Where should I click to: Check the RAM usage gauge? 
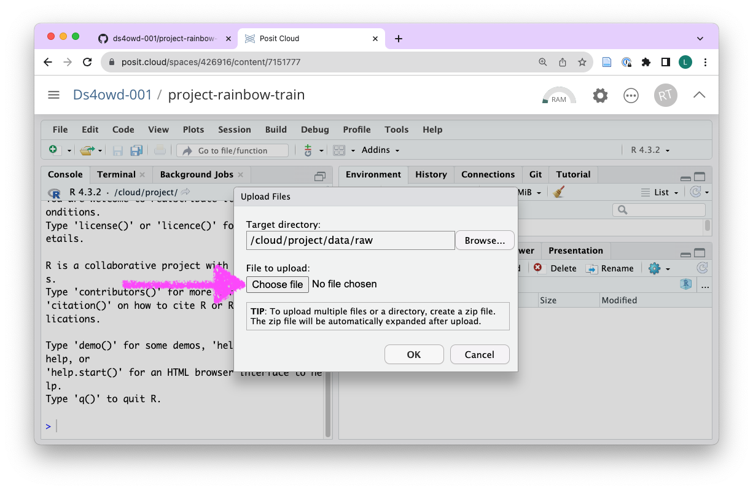point(558,96)
